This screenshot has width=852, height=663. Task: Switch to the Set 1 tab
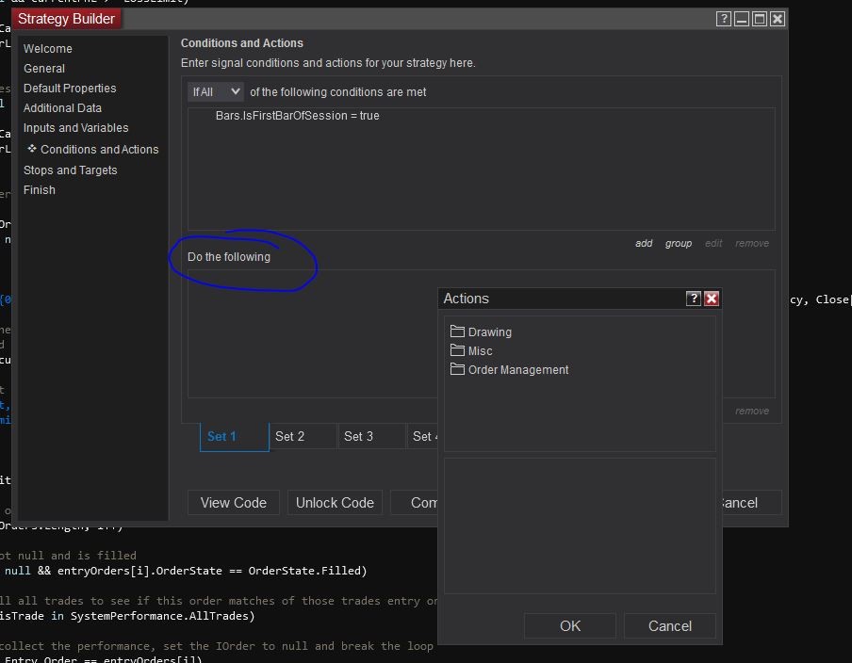pyautogui.click(x=234, y=437)
